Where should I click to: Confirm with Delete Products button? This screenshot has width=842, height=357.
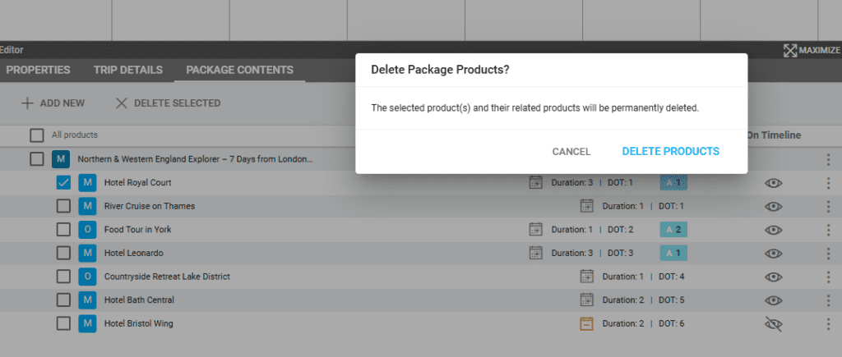coord(670,152)
